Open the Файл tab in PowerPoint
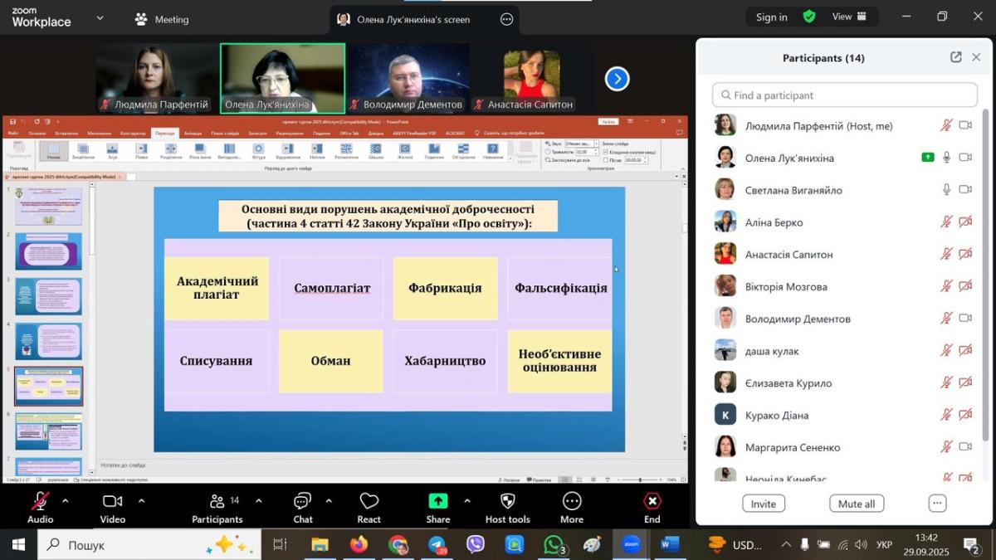This screenshot has height=560, width=996. 13,133
